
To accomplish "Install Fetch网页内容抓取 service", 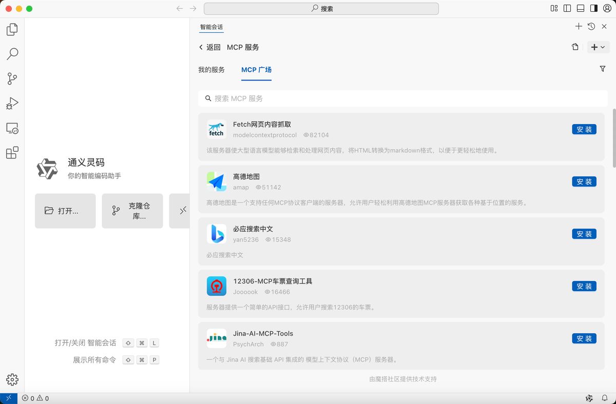I will pos(584,130).
